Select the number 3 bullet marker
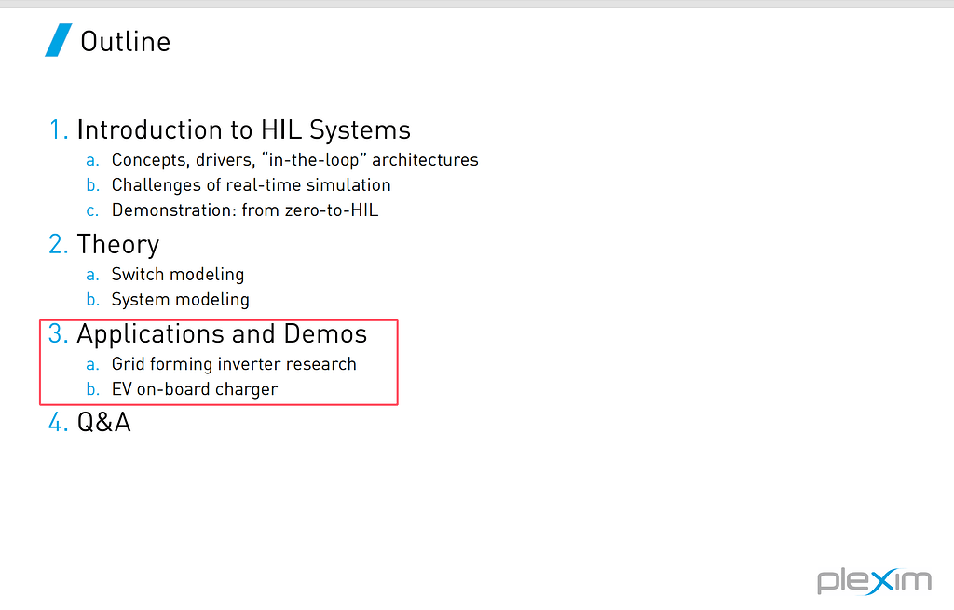The image size is (954, 610). point(57,333)
